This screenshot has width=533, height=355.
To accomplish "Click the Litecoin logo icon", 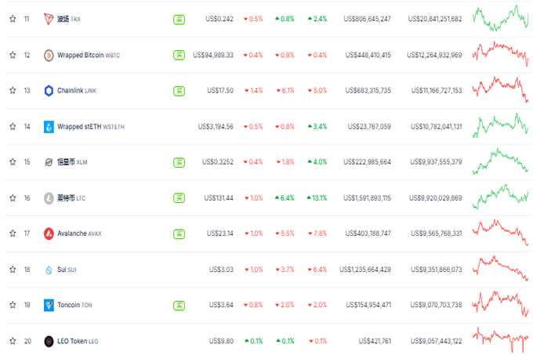I will (x=49, y=197).
